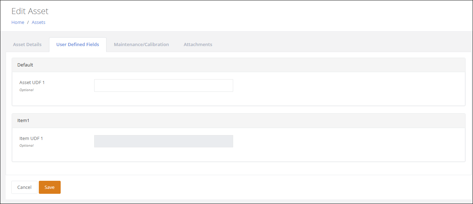Click the Item1 section header
Screen dimensions: 473x204
[x=238, y=121]
